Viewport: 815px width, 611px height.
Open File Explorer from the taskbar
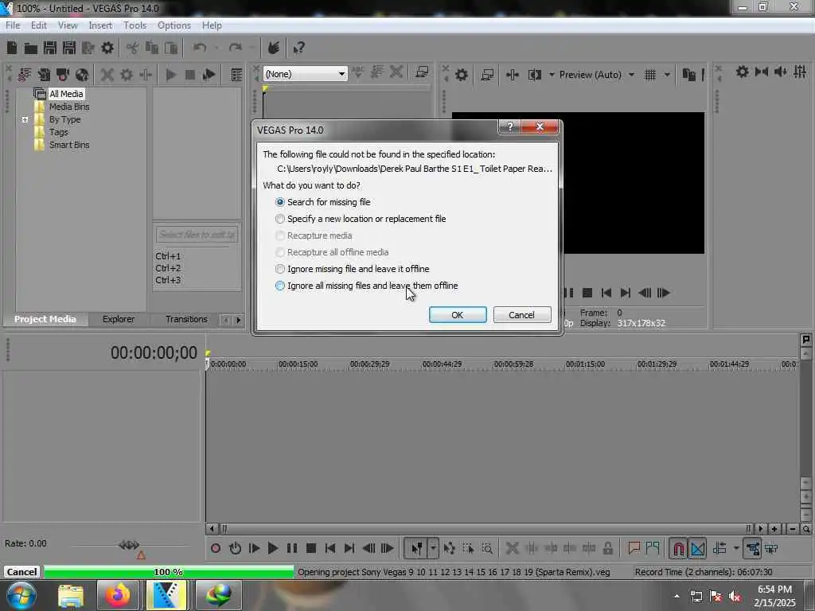point(71,595)
